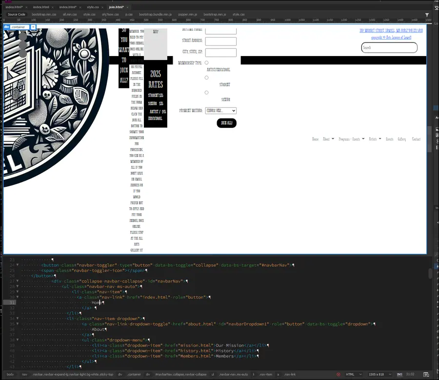Select .nav-item in the tag selector

tap(265, 375)
